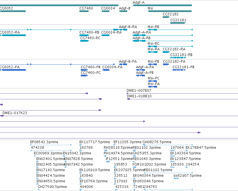Image resolution: width=238 pixels, height=191 pixels.
Task: Open EST label EK117717.5prime
Action: 95,142
